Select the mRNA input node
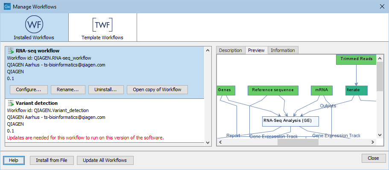Screen dimensions: 389x170 [322, 91]
